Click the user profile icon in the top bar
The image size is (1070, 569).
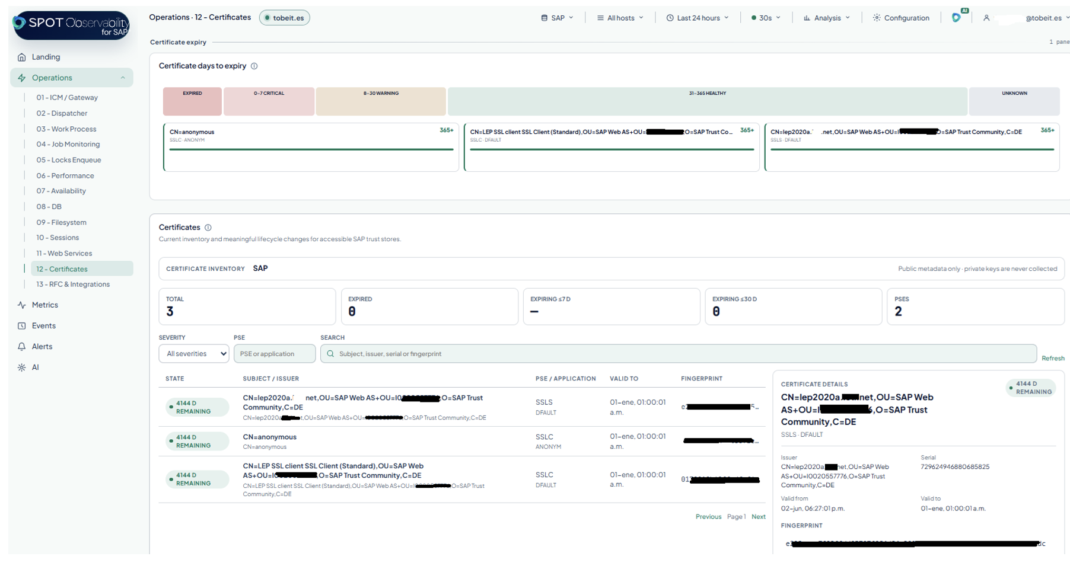coord(986,18)
